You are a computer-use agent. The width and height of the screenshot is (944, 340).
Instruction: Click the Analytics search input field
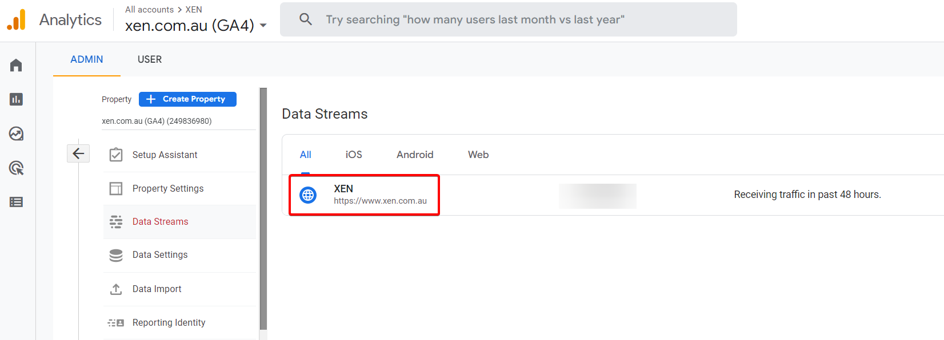(x=514, y=19)
